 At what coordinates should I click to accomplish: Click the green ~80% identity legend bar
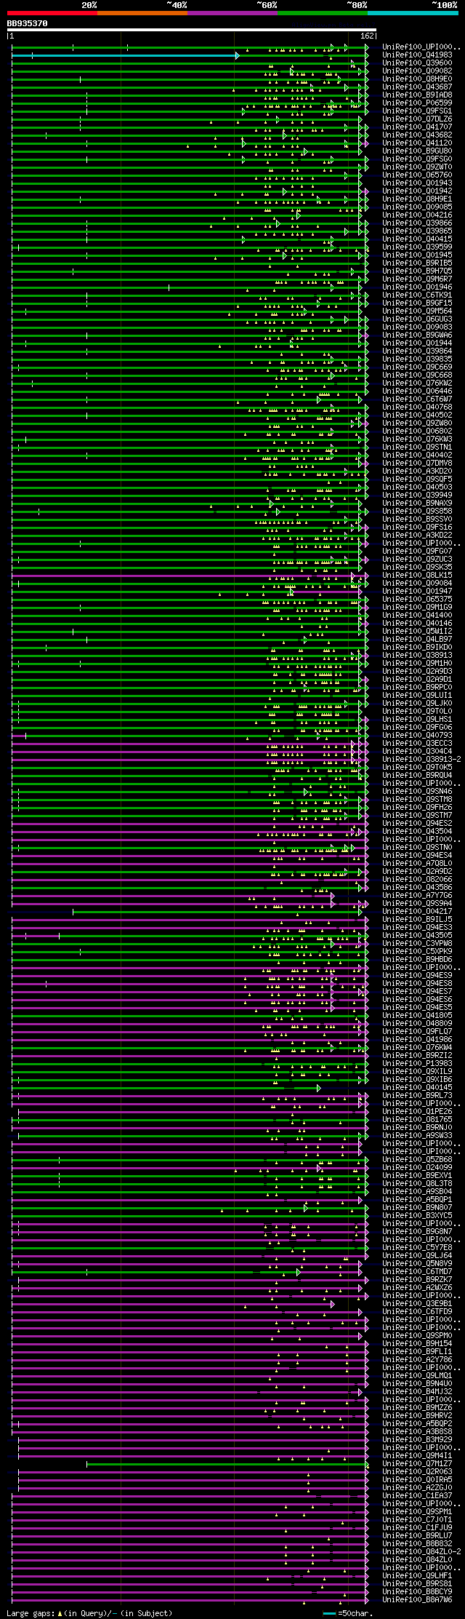point(323,12)
